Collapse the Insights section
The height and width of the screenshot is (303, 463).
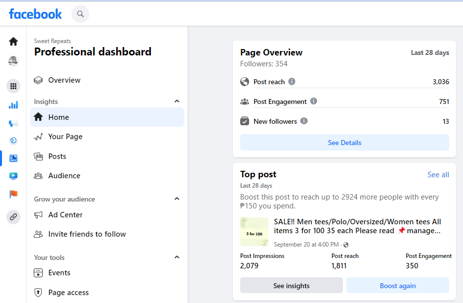click(177, 101)
